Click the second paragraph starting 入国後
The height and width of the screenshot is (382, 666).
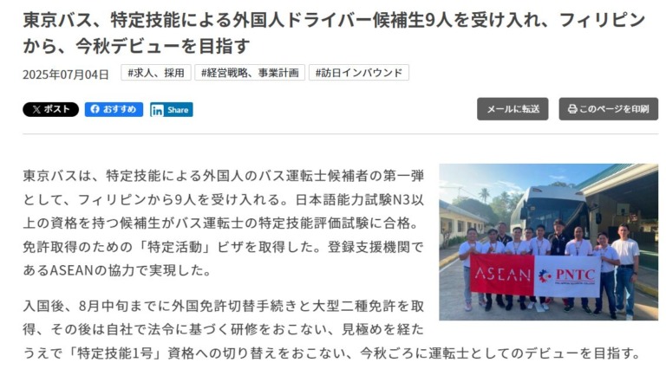coord(331,329)
